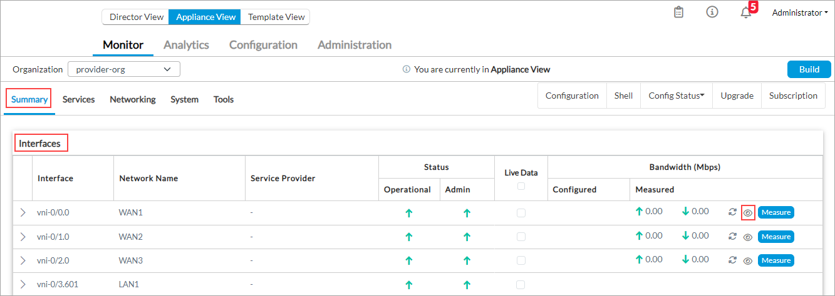Toggle Live Data header checkbox

pos(521,186)
